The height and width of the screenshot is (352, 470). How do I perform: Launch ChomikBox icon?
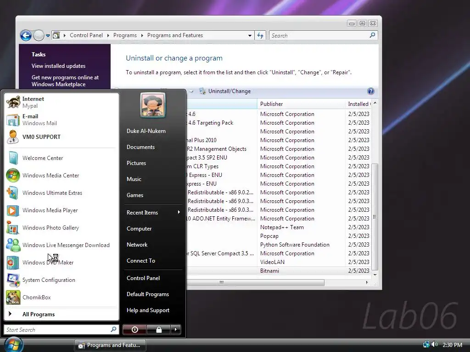13,297
